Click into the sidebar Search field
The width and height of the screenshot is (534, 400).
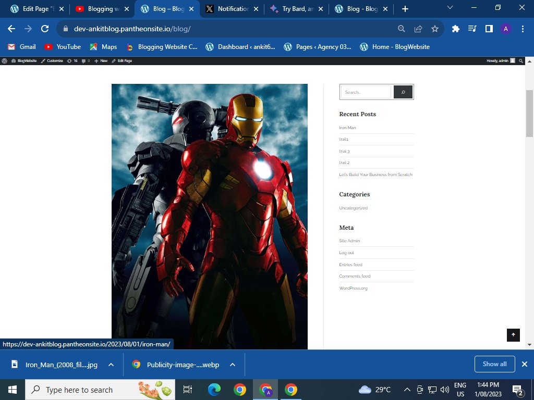click(366, 92)
